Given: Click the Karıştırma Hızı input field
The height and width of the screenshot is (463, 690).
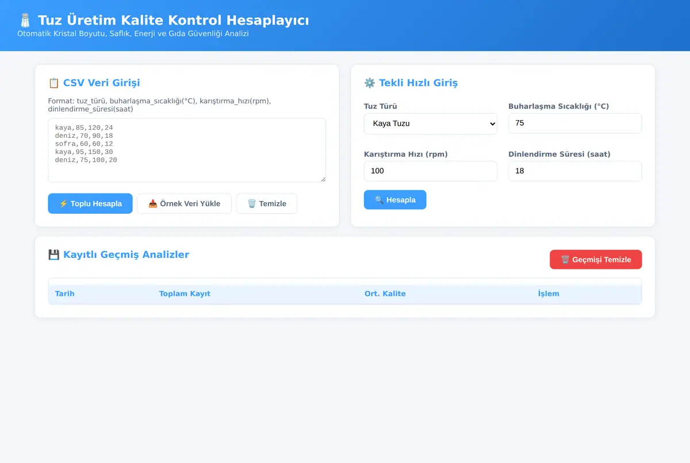Looking at the screenshot, I should click(431, 171).
